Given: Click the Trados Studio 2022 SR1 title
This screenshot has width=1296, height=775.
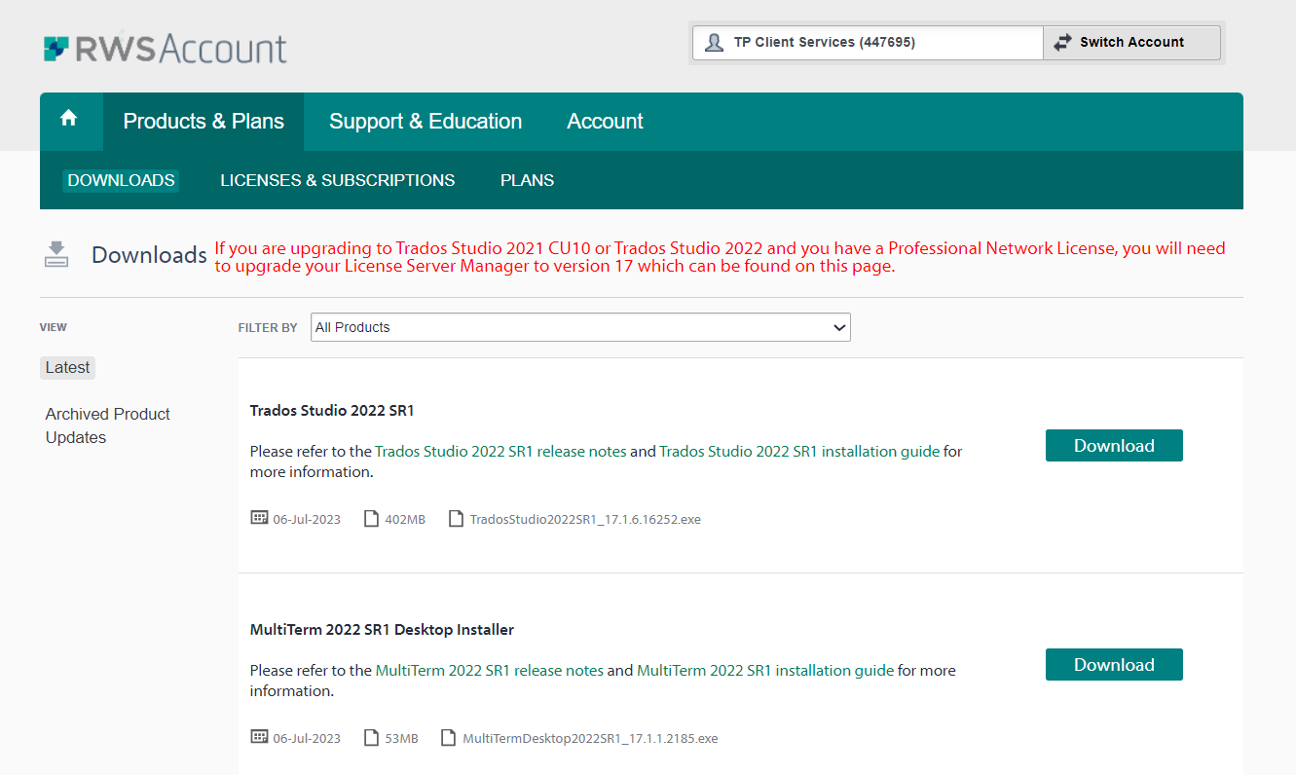Looking at the screenshot, I should 332,411.
